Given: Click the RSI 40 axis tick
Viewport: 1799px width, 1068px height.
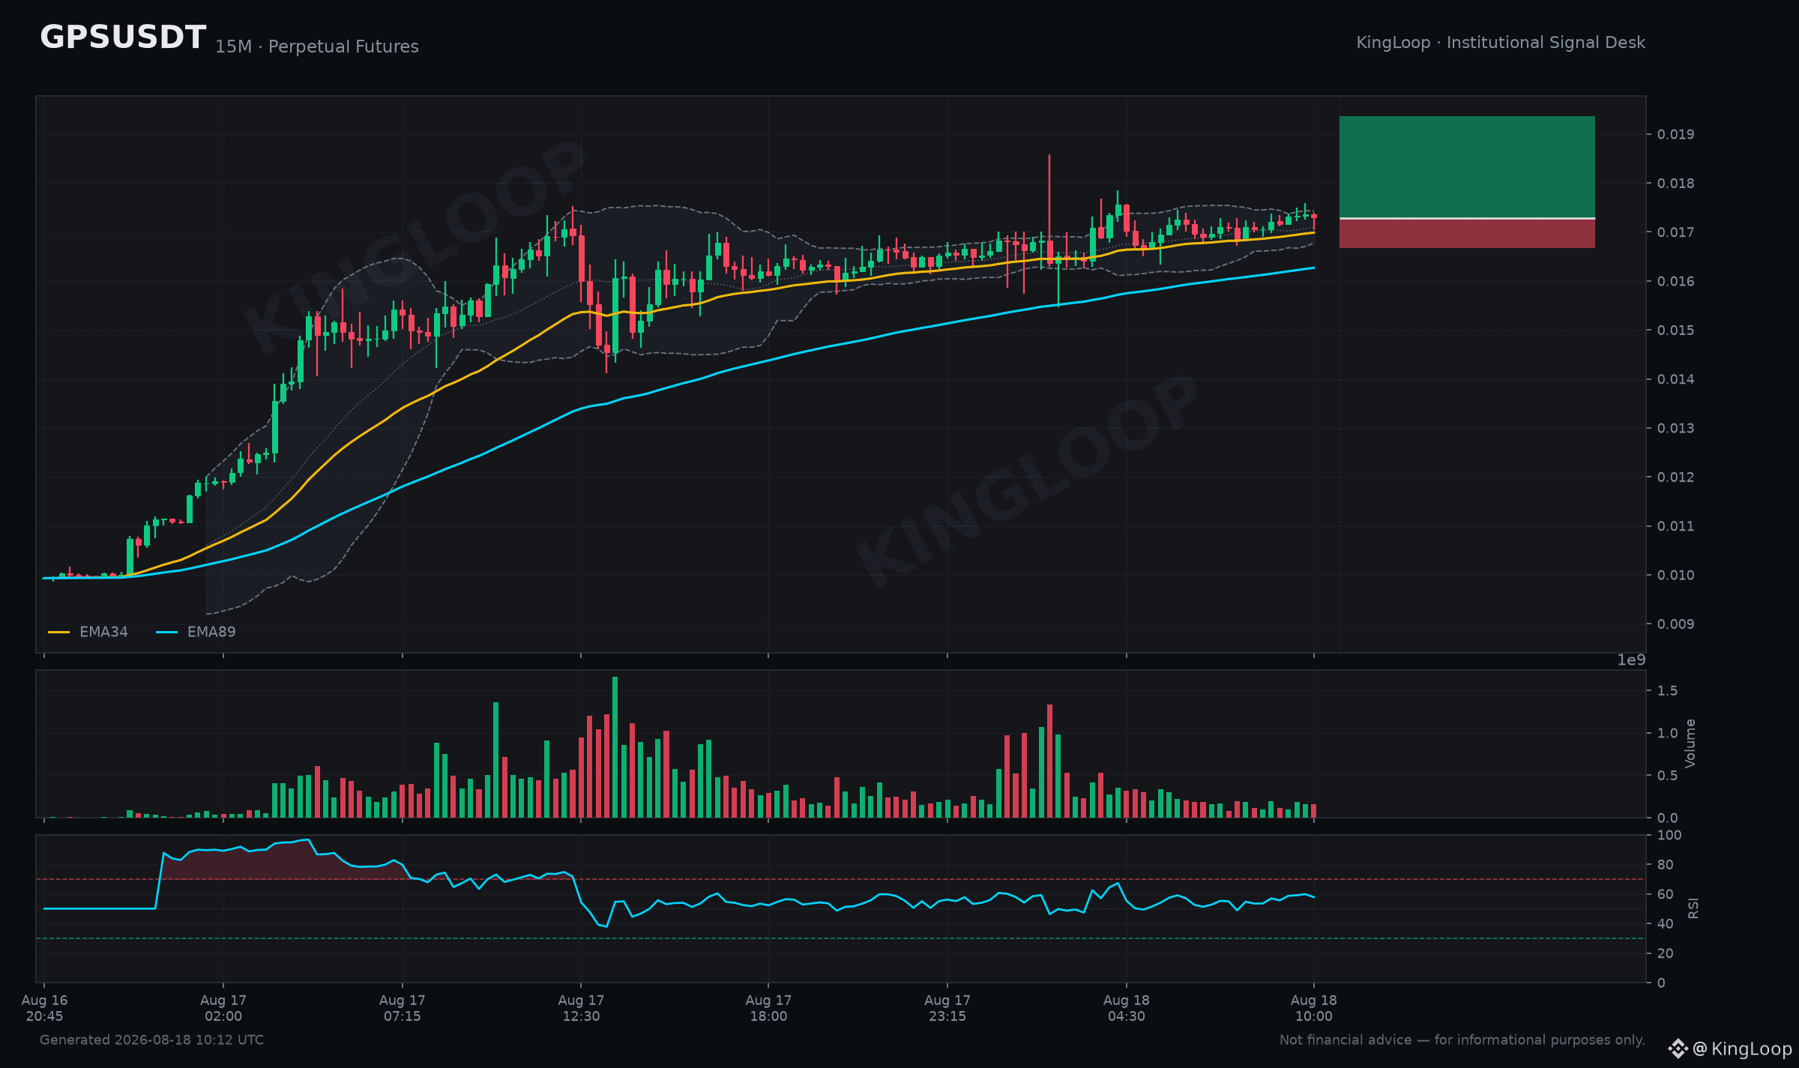Looking at the screenshot, I should [1666, 923].
